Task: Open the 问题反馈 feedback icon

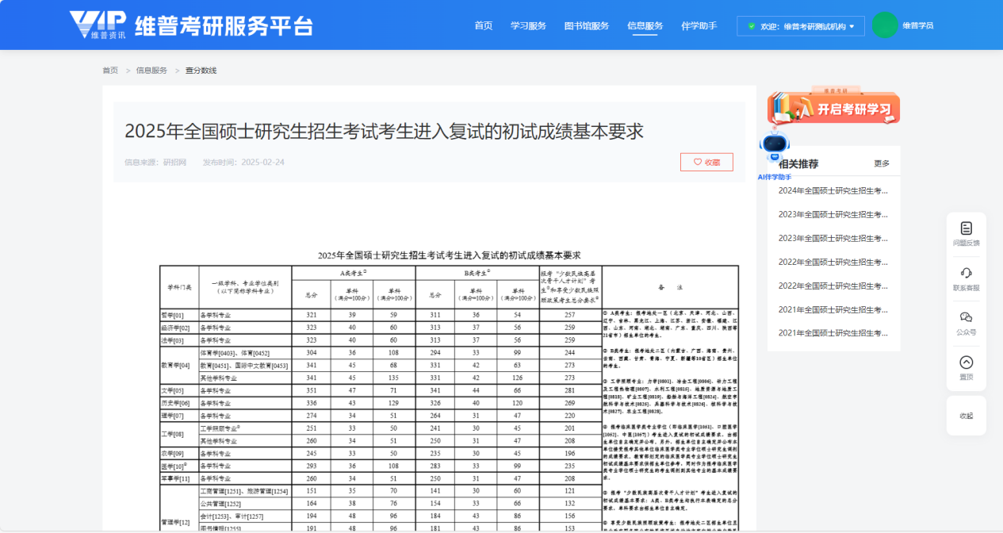Action: click(x=966, y=228)
